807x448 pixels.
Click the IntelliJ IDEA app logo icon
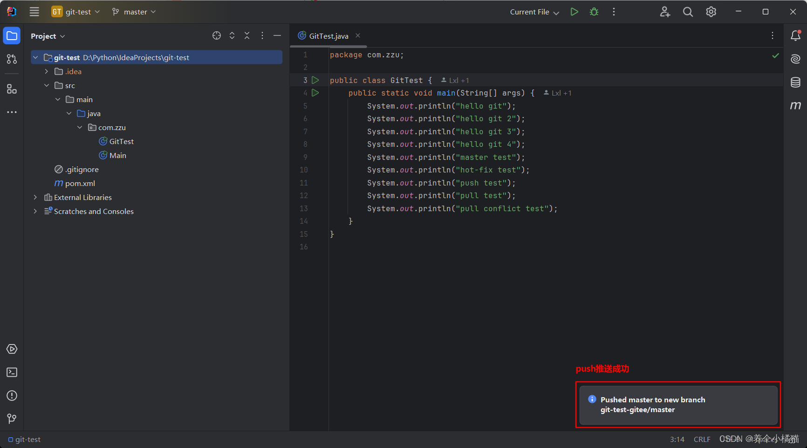tap(12, 12)
